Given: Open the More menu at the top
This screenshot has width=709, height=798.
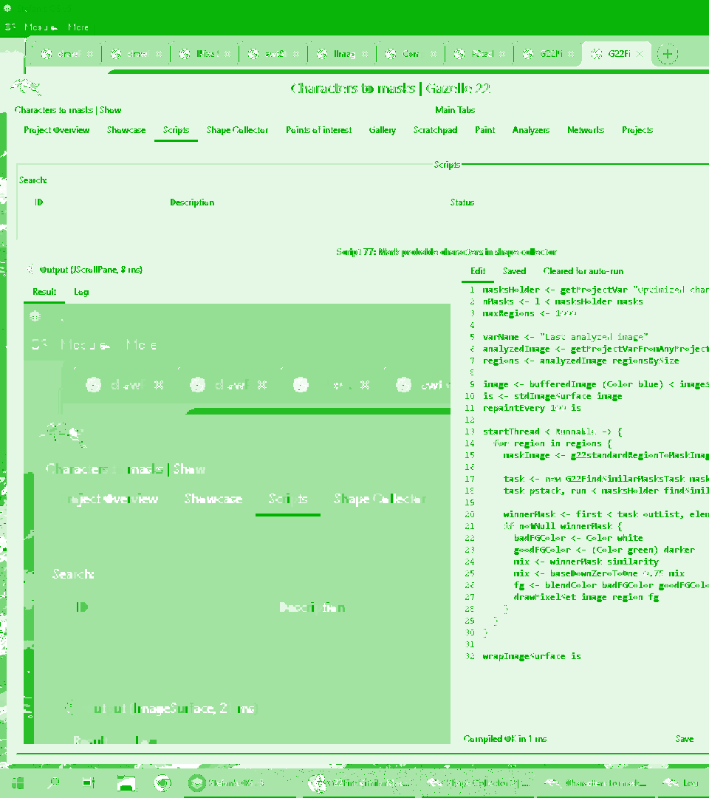Looking at the screenshot, I should pos(78,27).
